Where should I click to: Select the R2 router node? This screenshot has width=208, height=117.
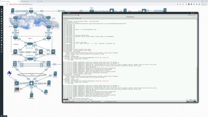[48, 38]
